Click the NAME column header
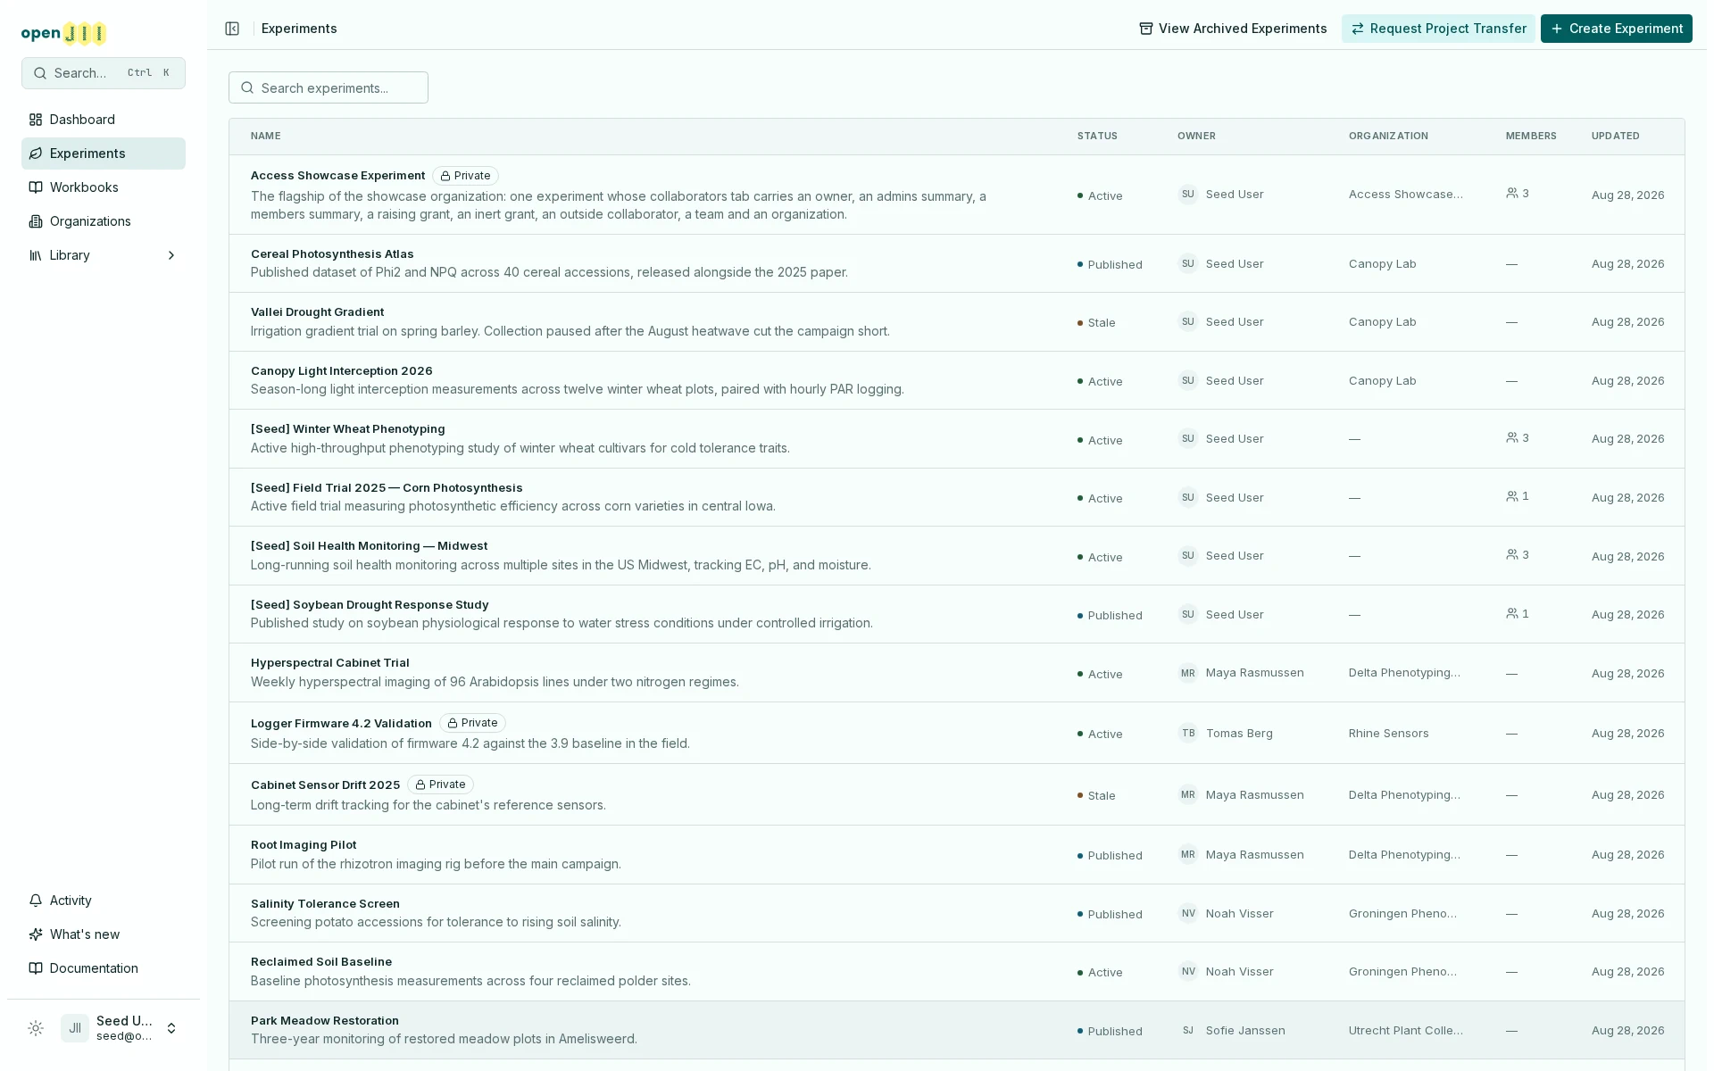 tap(265, 136)
